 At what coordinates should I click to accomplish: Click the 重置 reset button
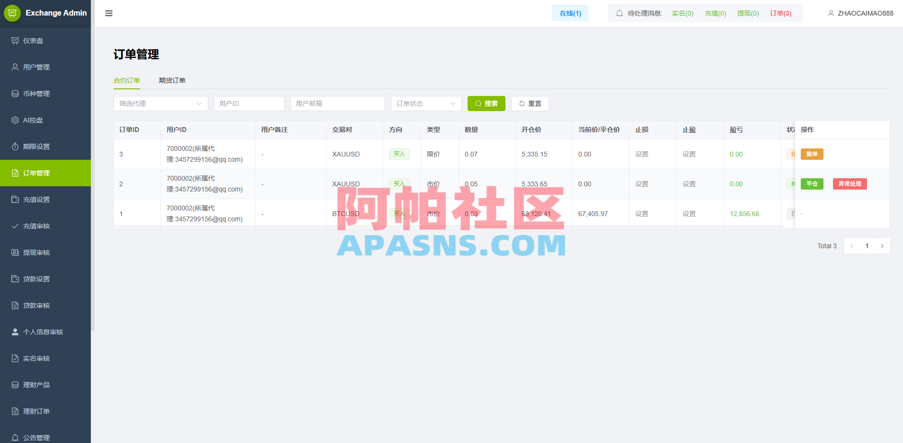coord(530,104)
